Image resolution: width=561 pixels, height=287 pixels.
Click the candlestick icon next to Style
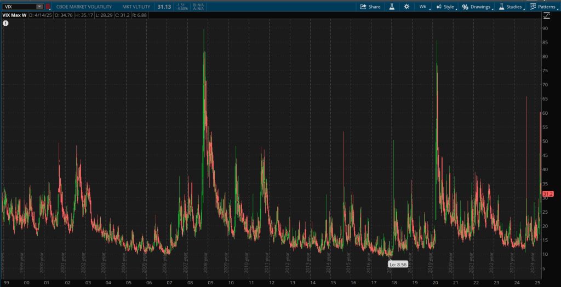pyautogui.click(x=438, y=7)
